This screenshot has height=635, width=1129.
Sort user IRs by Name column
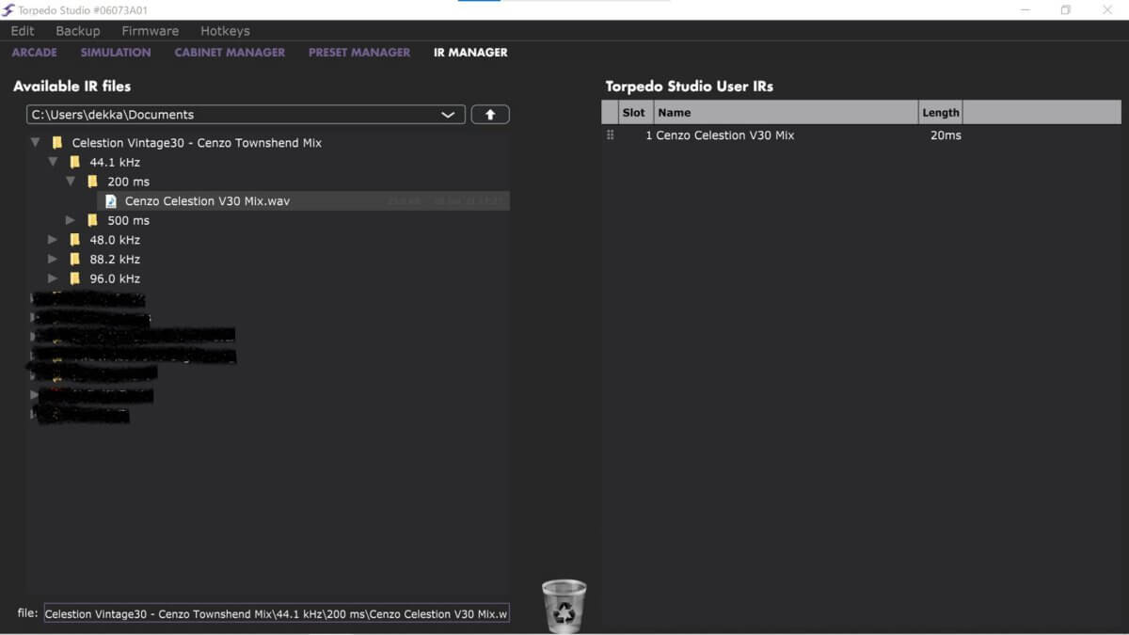coord(786,113)
